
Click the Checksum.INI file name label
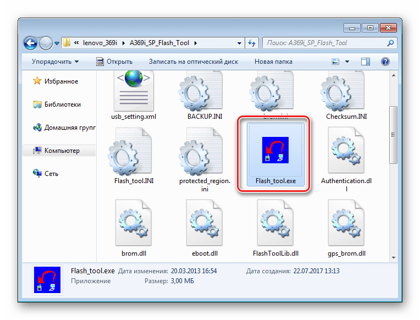click(346, 117)
